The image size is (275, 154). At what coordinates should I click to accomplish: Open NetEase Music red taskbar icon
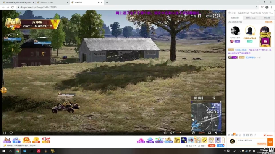(39, 151)
